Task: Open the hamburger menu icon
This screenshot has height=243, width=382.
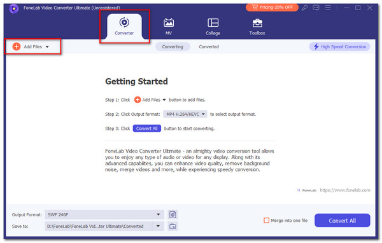Action: click(328, 8)
